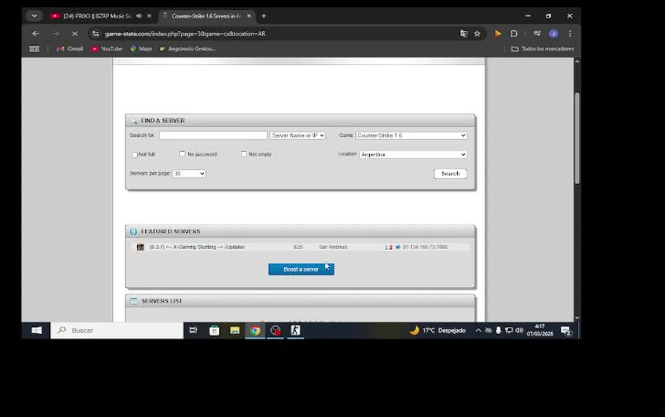Stop page loading with X button

click(74, 34)
